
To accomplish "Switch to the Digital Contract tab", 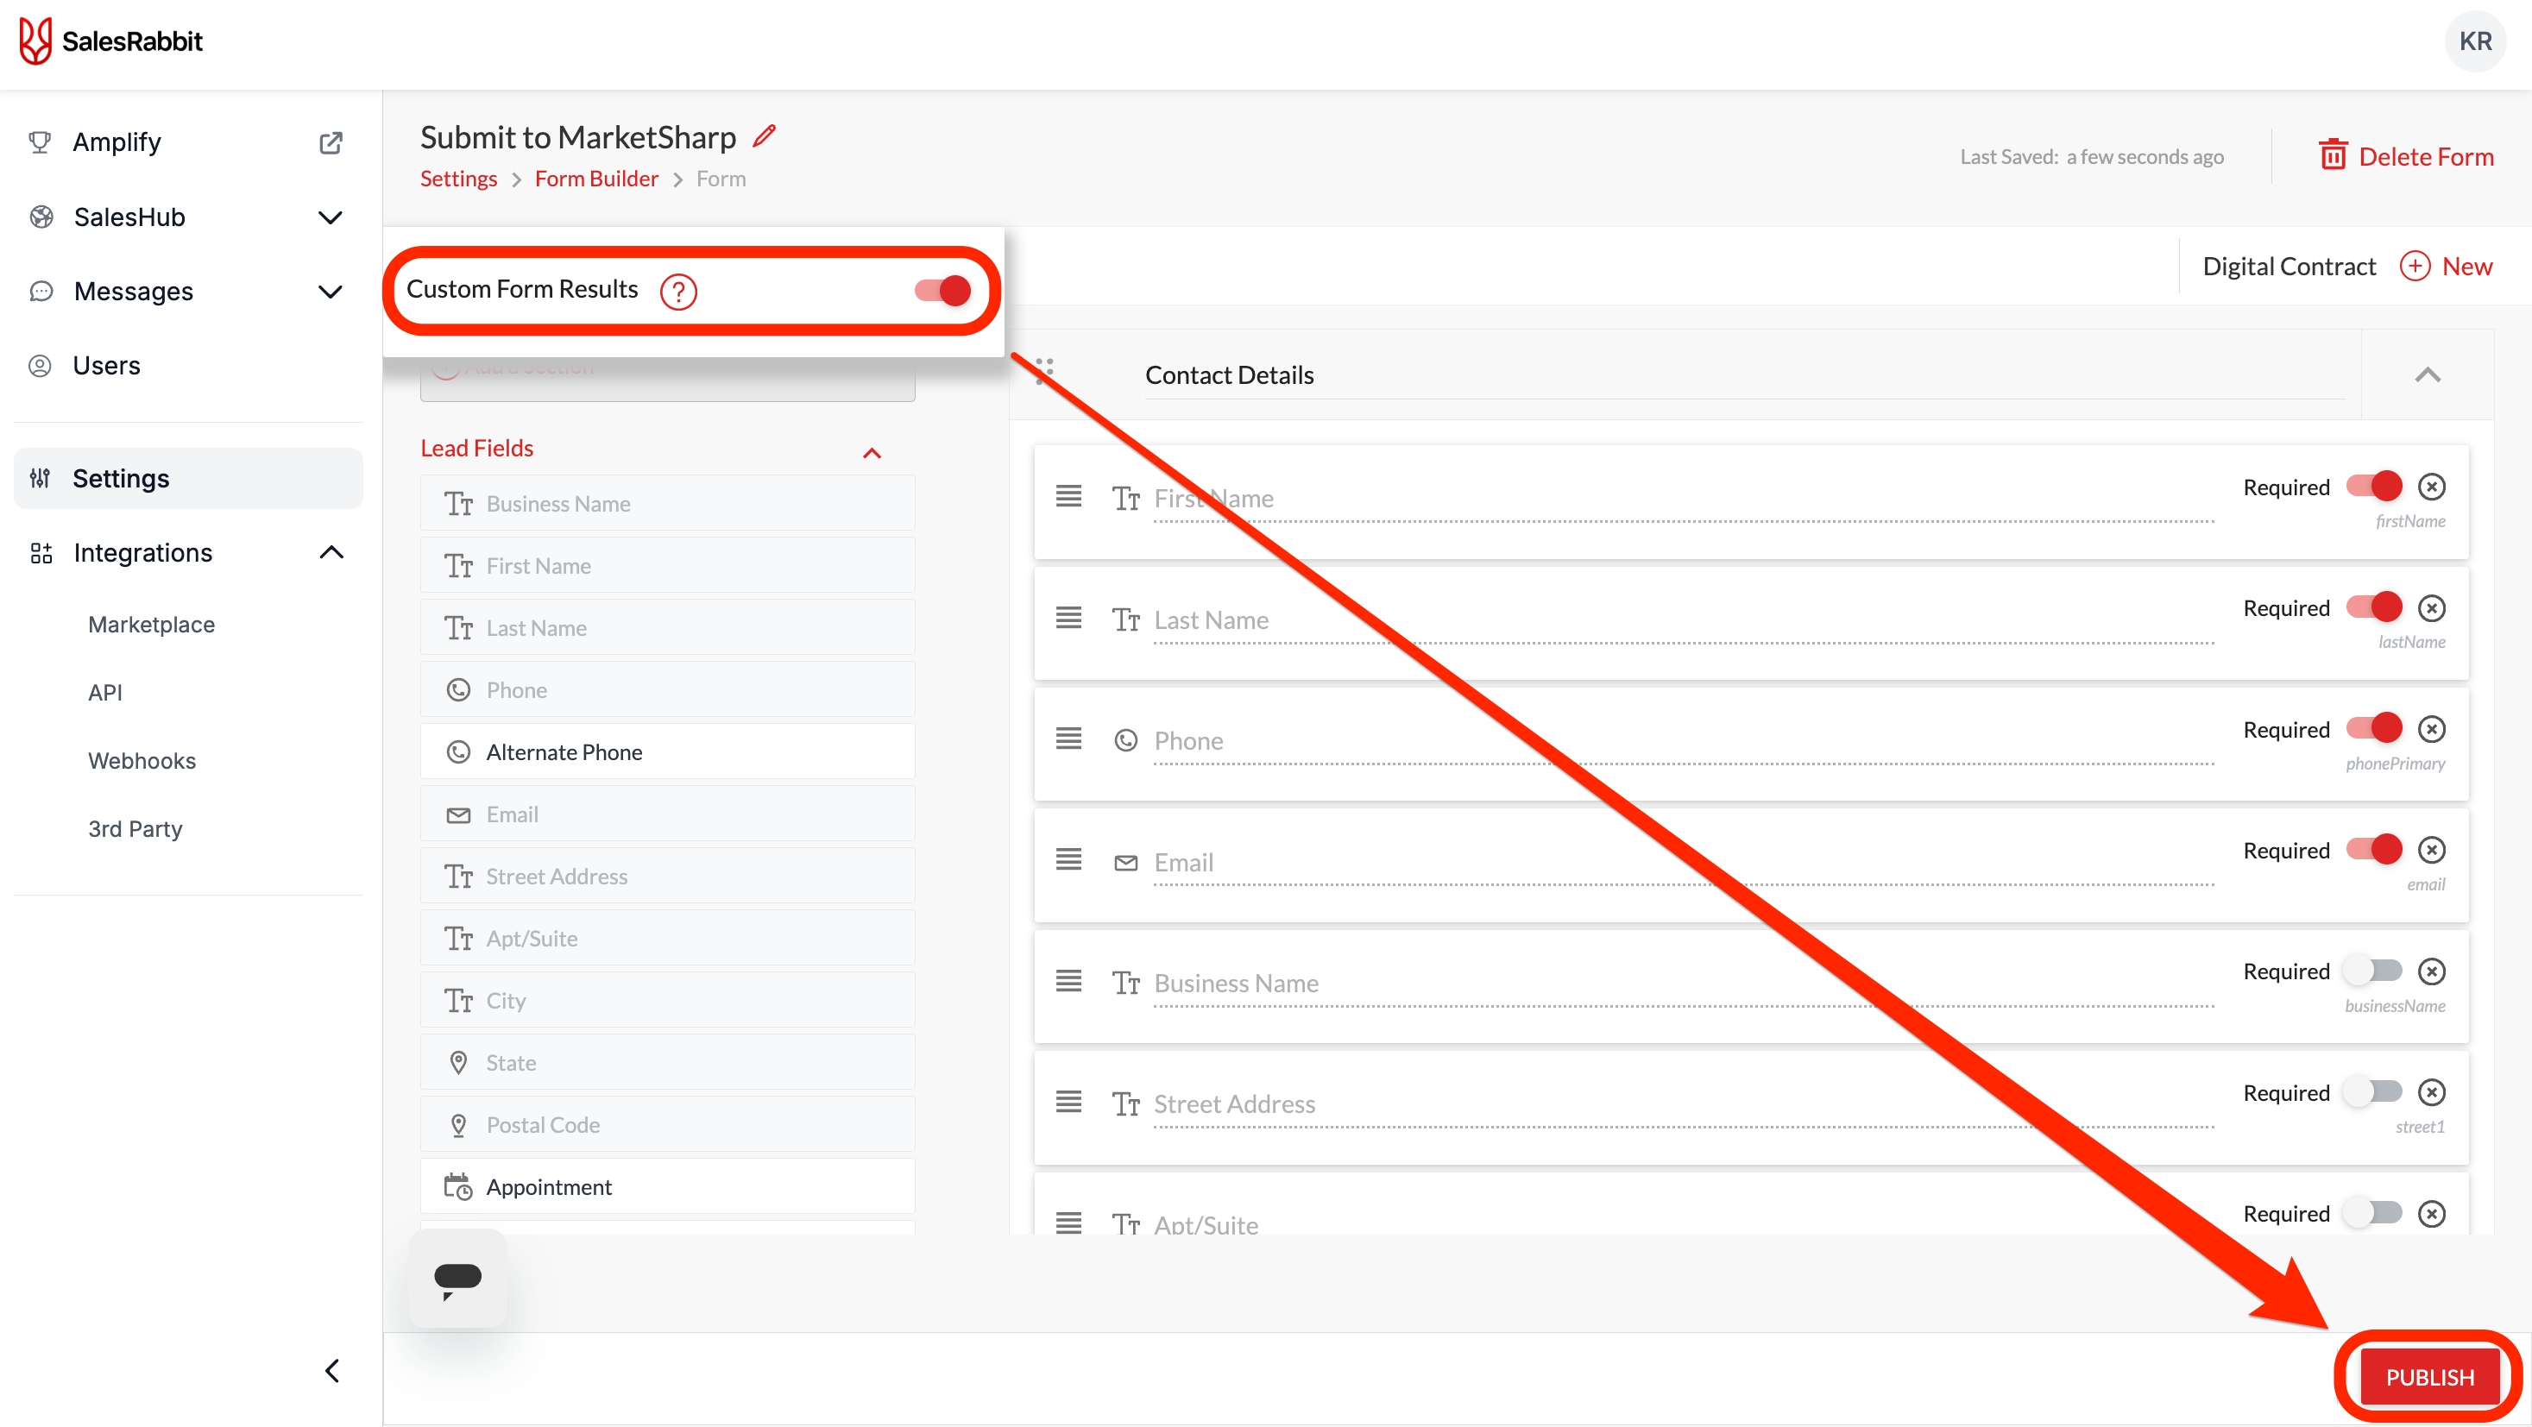I will pyautogui.click(x=2289, y=266).
